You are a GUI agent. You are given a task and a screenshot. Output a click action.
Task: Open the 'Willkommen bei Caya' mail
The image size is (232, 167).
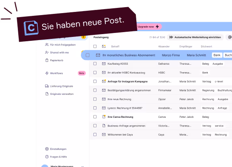point(120,134)
